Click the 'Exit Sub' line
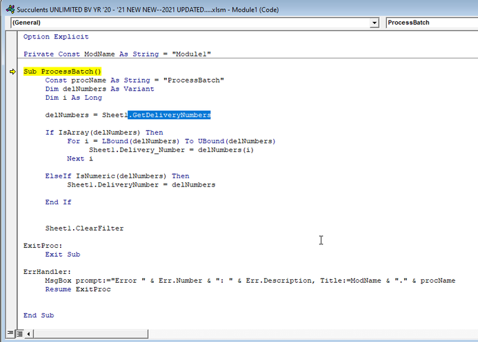This screenshot has height=342, width=478. [63, 255]
